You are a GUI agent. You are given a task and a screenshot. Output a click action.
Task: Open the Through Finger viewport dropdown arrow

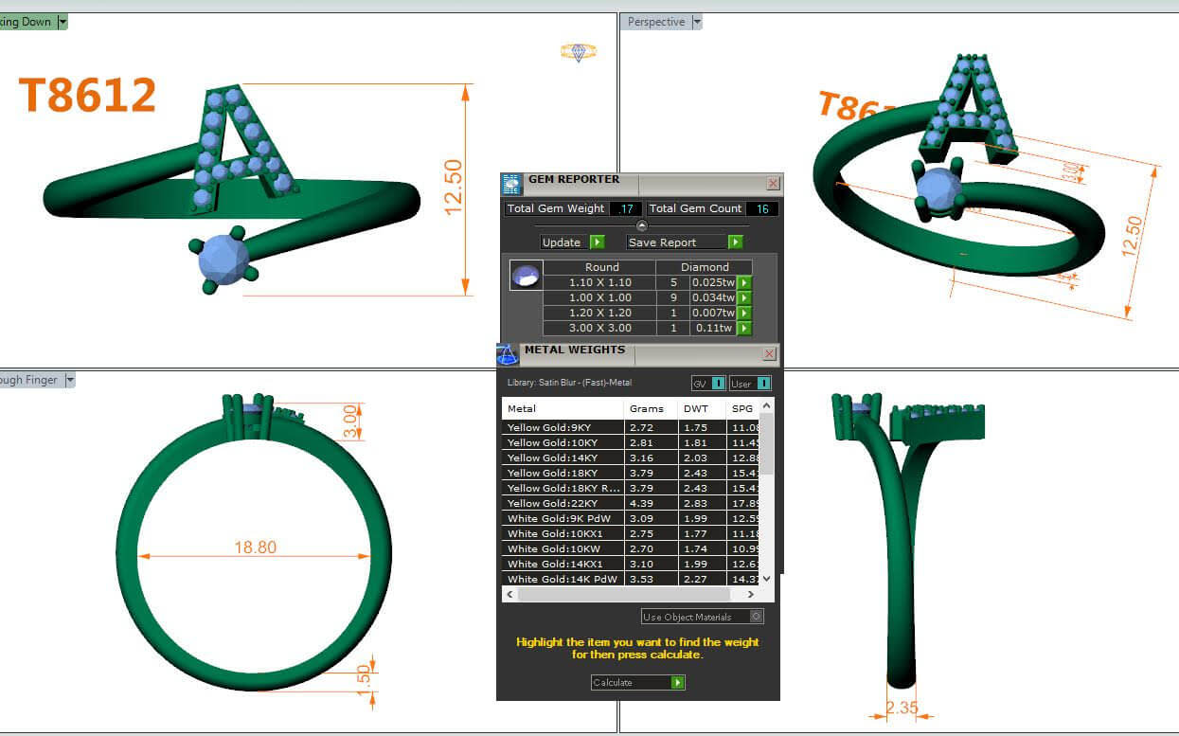click(70, 380)
